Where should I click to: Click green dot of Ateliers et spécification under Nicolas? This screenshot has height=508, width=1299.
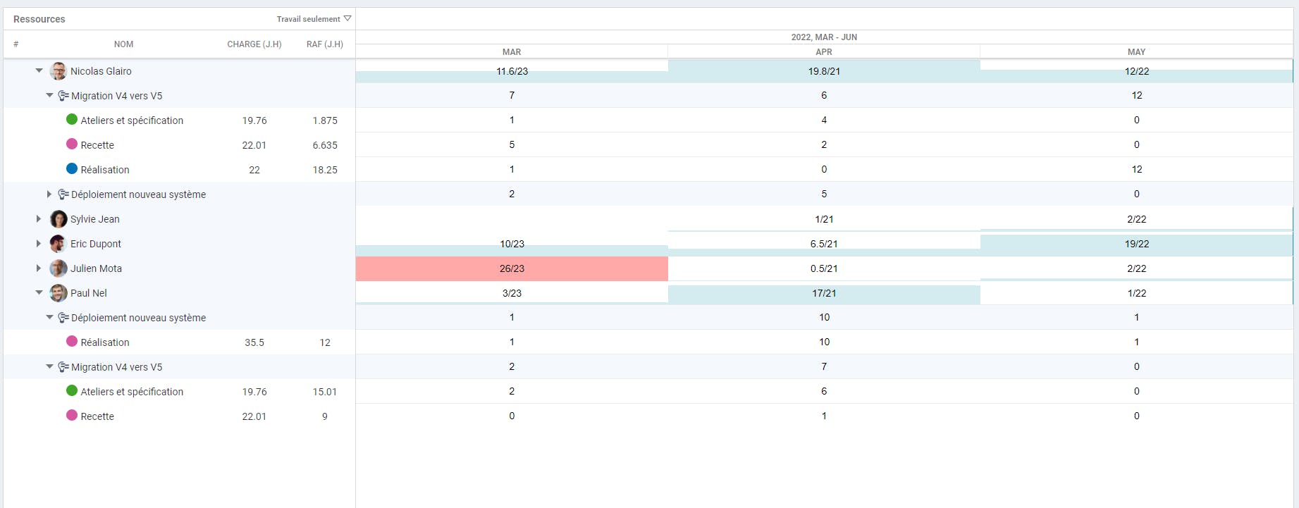[x=72, y=120]
